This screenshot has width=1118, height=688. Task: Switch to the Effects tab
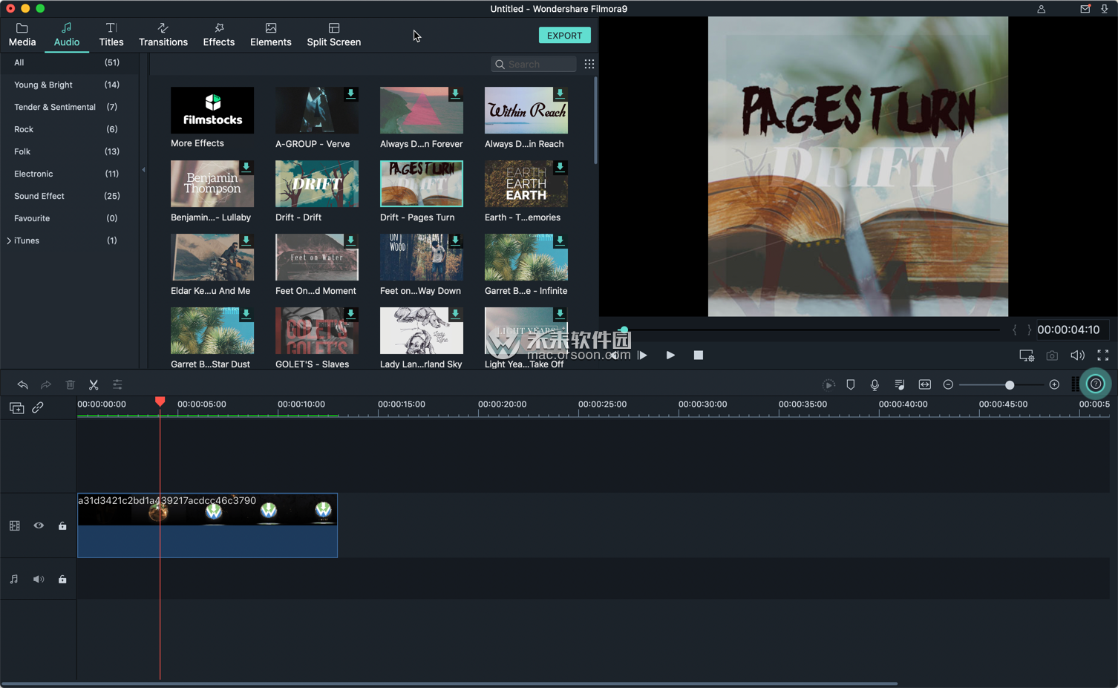(219, 35)
